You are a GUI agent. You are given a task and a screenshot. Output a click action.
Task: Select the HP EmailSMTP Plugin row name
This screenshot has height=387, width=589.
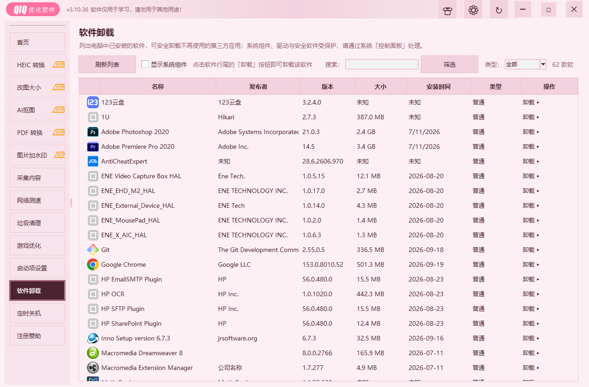[132, 279]
